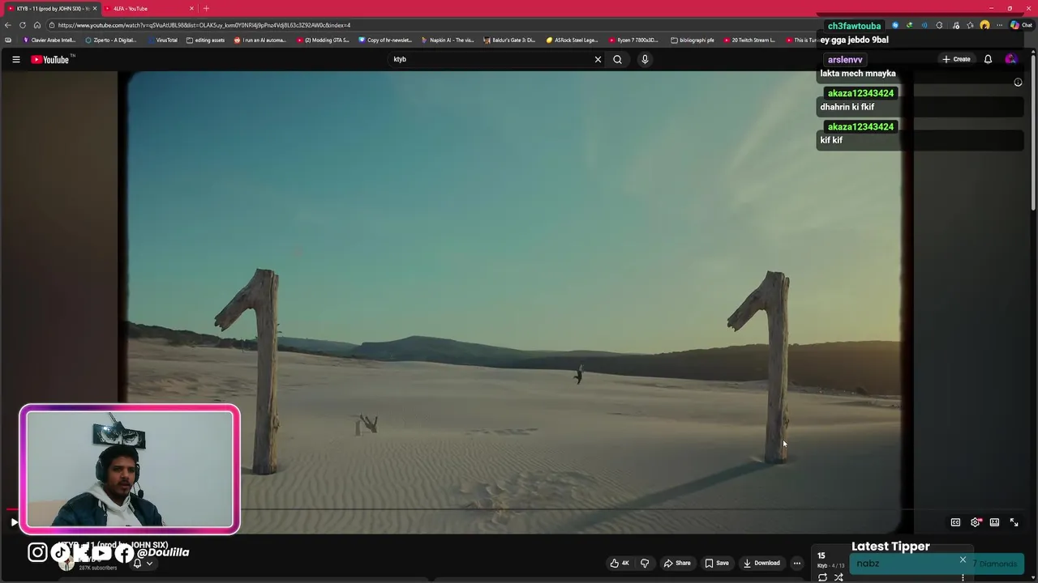Open the Modding GTA bookmark
The height and width of the screenshot is (583, 1038).
tap(323, 40)
